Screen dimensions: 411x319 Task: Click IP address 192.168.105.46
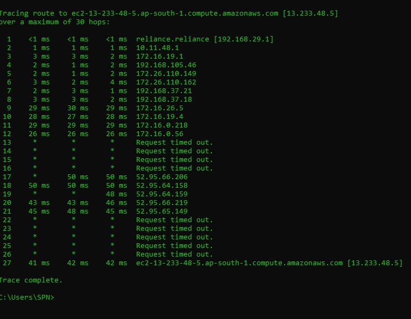click(x=166, y=65)
